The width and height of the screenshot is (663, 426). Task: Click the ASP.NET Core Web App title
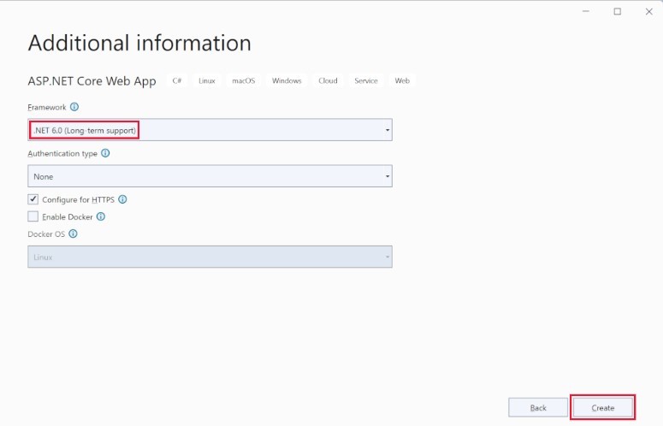pyautogui.click(x=92, y=81)
